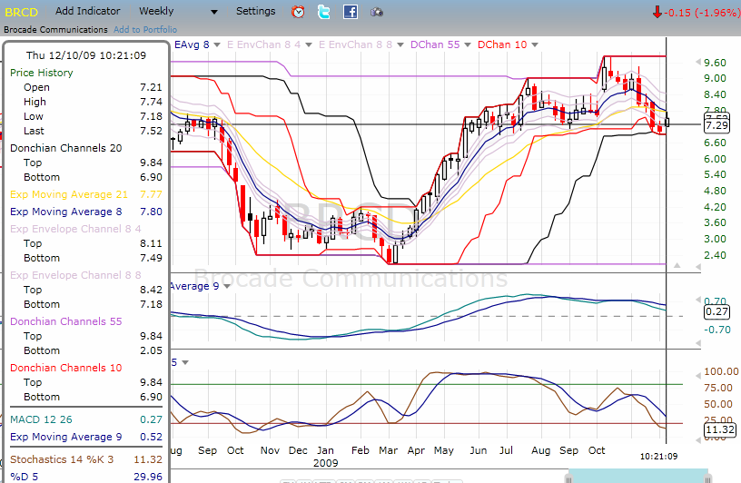Open the DChan 55 indicator dropdown
Viewport: 741px width, 483px height.
(x=468, y=44)
